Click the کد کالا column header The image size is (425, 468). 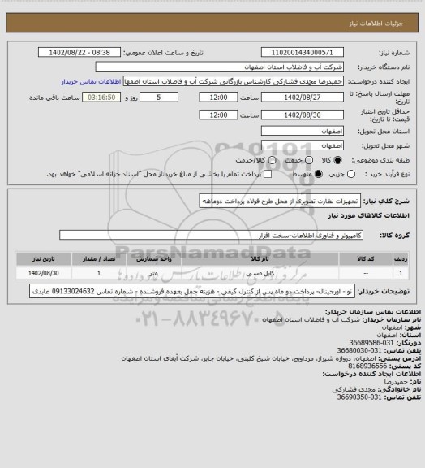point(366,258)
